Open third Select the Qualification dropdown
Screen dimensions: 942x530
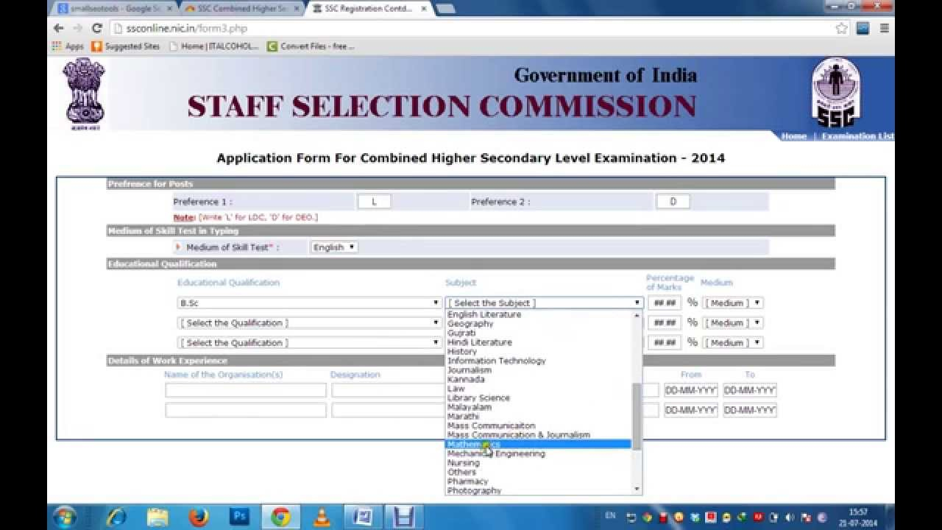(309, 342)
